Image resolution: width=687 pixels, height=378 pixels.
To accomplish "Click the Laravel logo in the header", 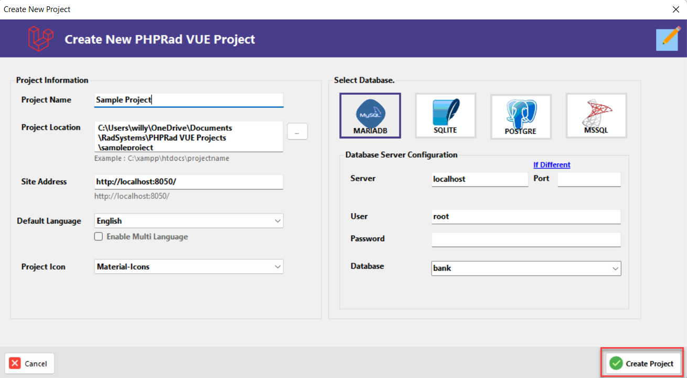I will tap(41, 39).
